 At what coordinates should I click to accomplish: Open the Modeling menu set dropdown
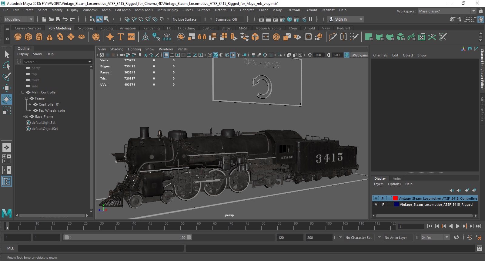(x=19, y=19)
